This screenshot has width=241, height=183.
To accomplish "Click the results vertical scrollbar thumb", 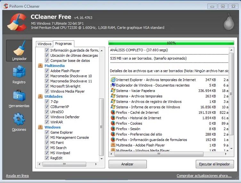I will pos(231,94).
